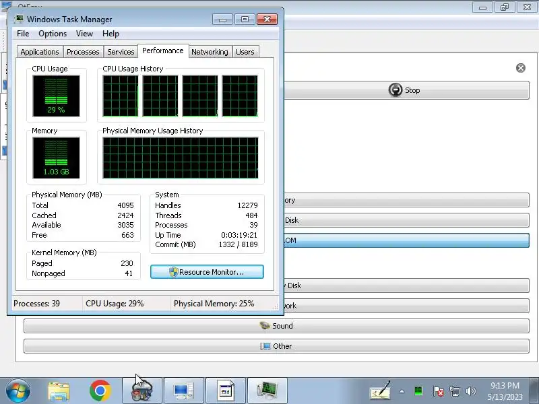Click the Commit value 1332 / 8189
This screenshot has height=404, width=539.
239,244
